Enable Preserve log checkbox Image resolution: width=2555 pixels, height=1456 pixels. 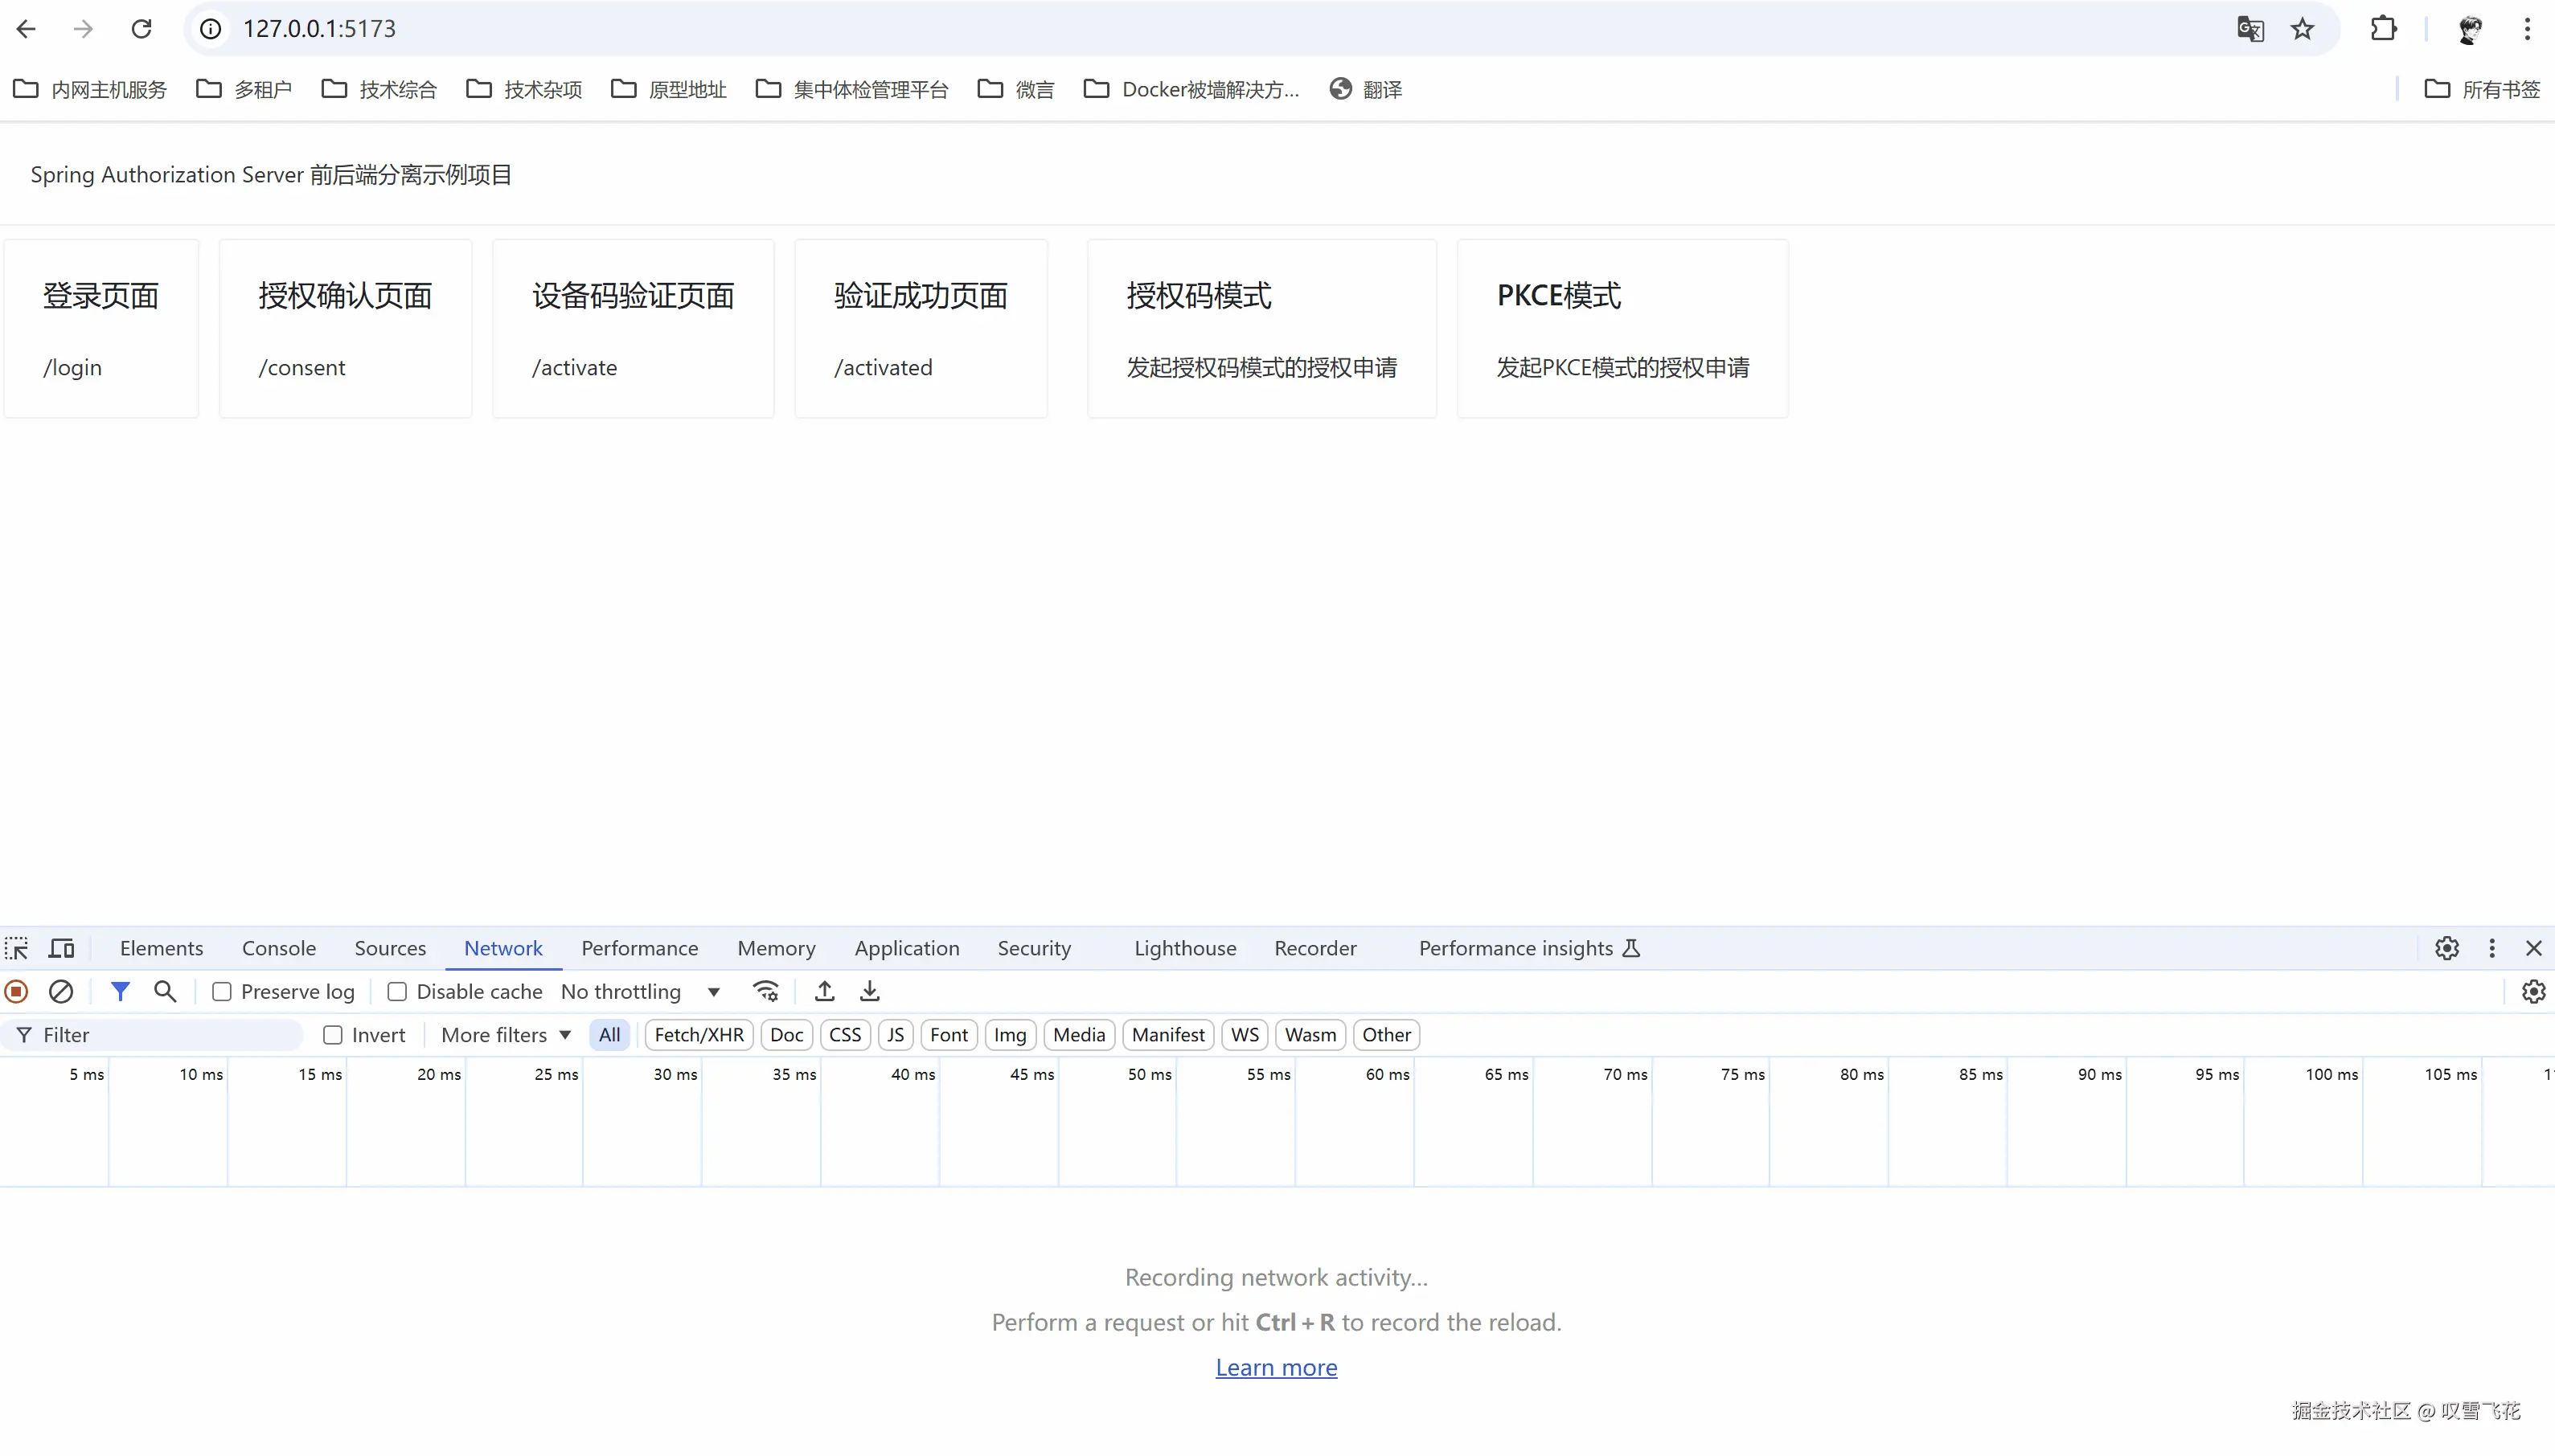222,991
